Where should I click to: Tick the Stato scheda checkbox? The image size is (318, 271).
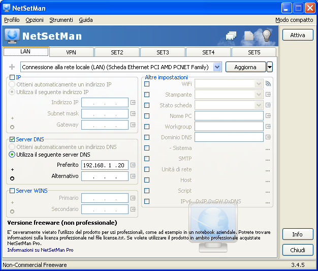(x=147, y=105)
